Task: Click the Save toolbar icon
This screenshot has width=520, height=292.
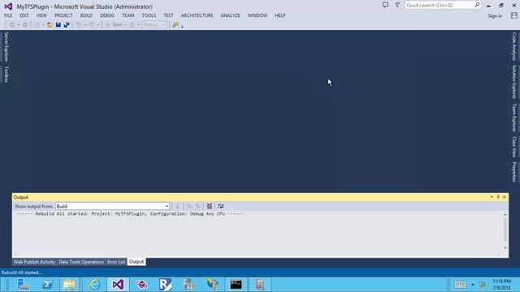Action: 58,25
